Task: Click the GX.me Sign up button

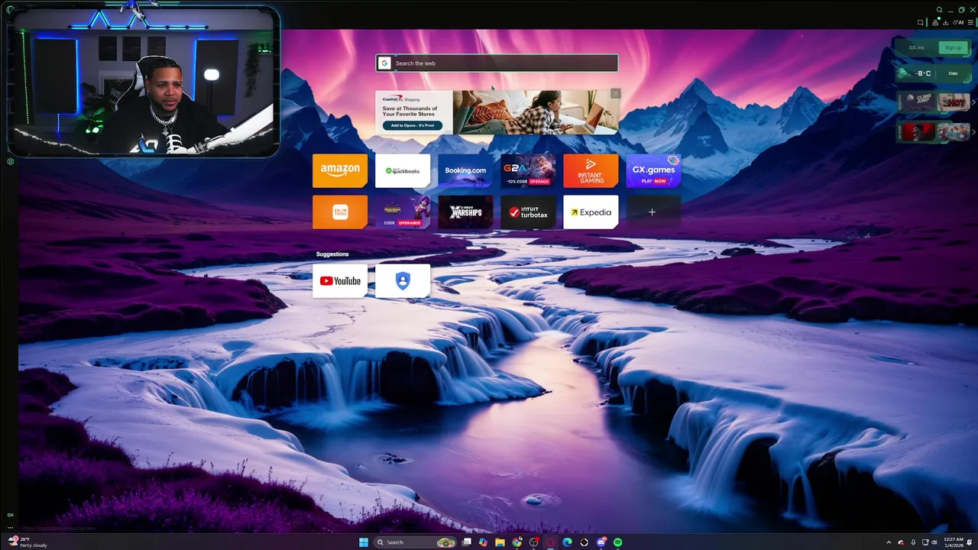Action: pos(953,47)
